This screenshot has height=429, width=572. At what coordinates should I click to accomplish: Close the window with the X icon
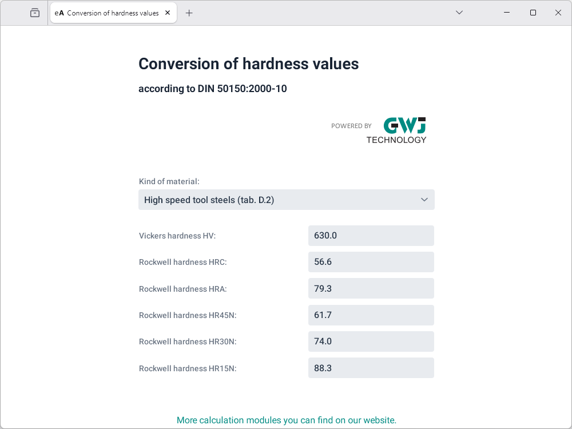(558, 13)
